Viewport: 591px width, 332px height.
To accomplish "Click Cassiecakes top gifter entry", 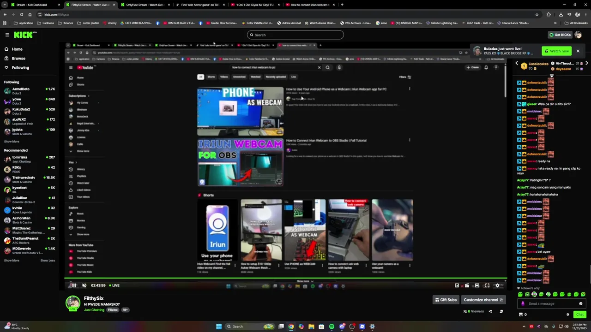I will click(534, 66).
